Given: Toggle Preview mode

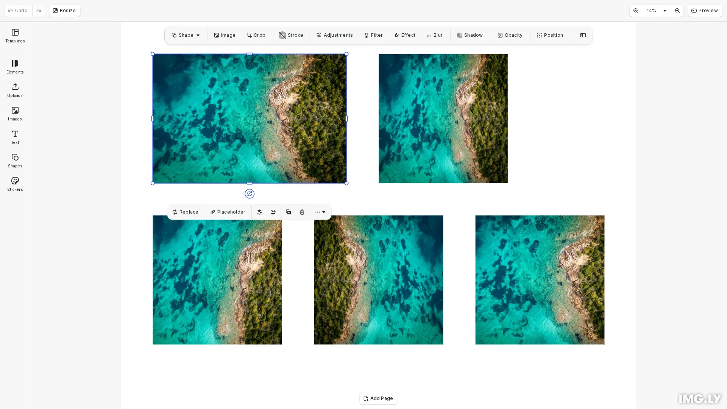Looking at the screenshot, I should click(x=705, y=10).
